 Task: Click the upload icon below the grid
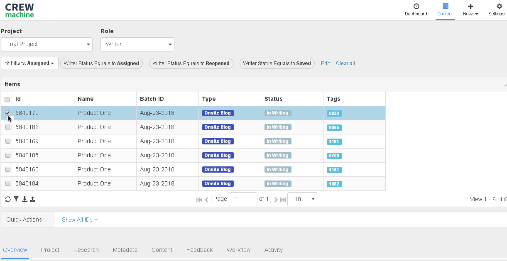[32, 199]
